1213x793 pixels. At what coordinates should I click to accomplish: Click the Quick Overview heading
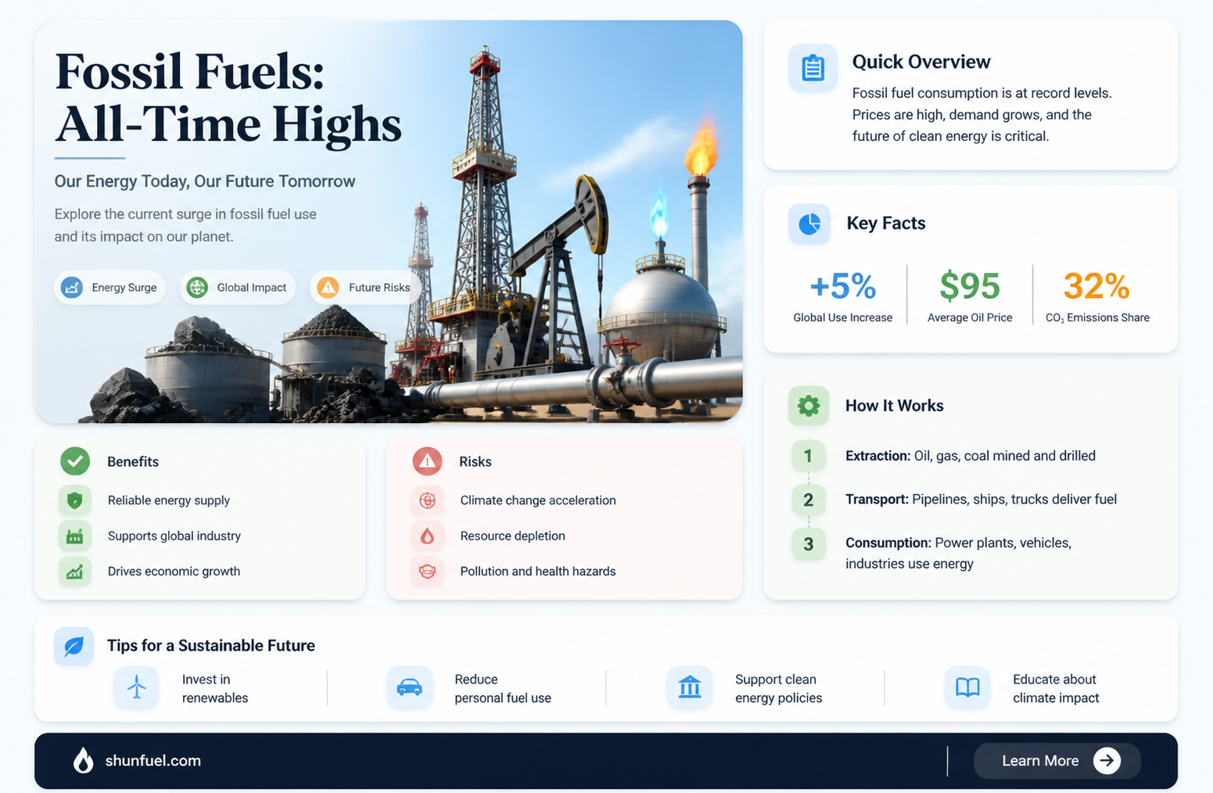coord(921,62)
